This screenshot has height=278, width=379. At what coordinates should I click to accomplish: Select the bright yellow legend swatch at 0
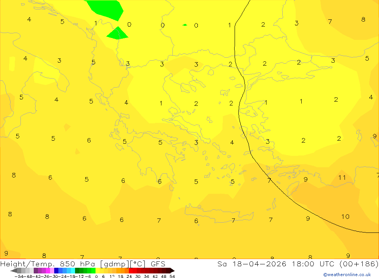tap(98, 271)
